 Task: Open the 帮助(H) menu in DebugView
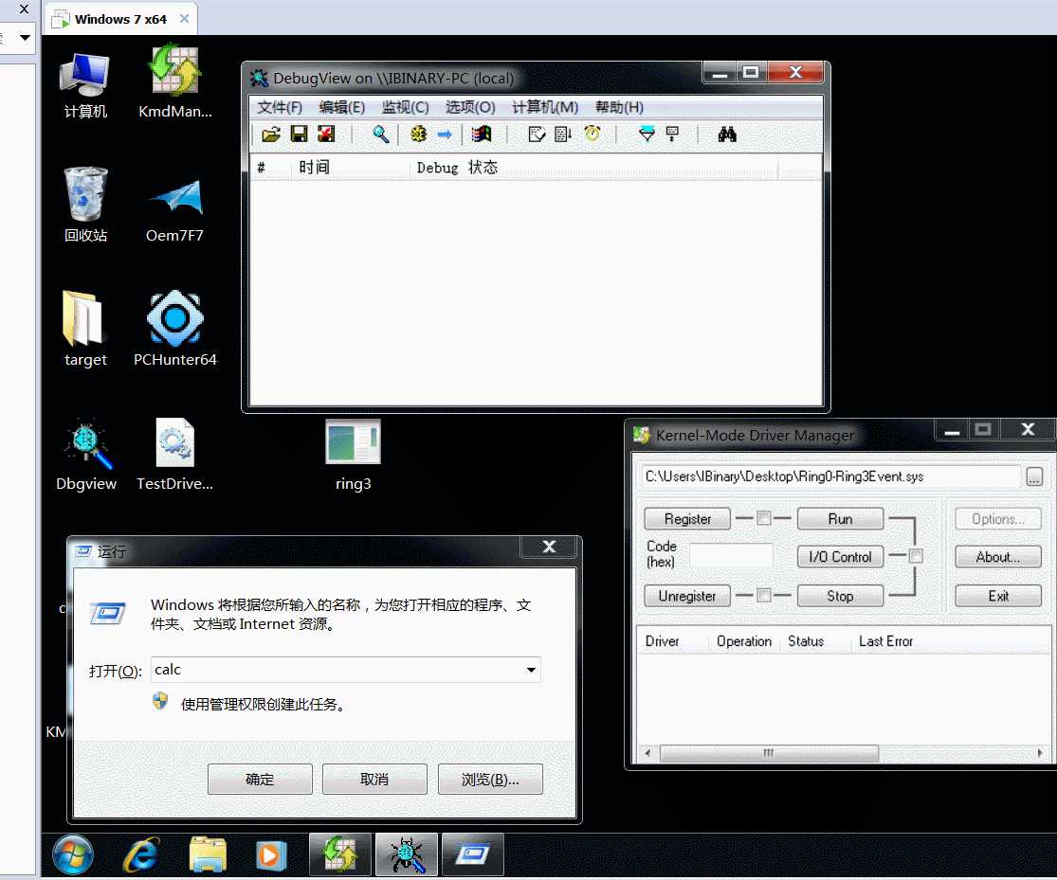tap(619, 107)
